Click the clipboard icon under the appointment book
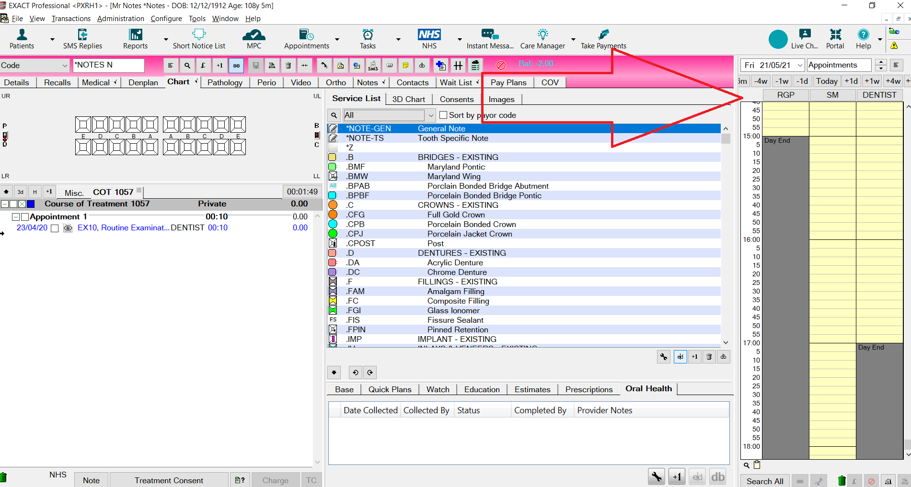This screenshot has height=487, width=911. click(757, 464)
